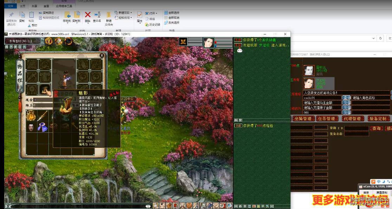Viewport: 392px width, 209px height.
Task: Click Pin to quick access icon
Action: tap(11, 15)
